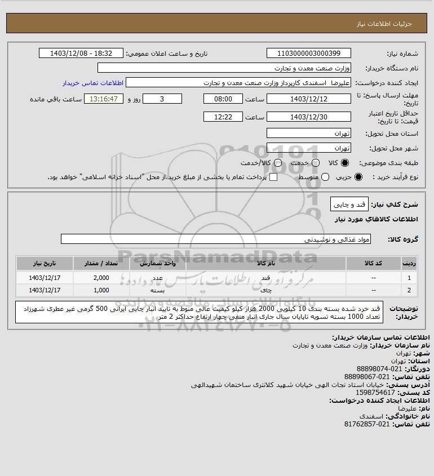Click the family name اسفندی
The height and width of the screenshot is (476, 434).
(371, 416)
